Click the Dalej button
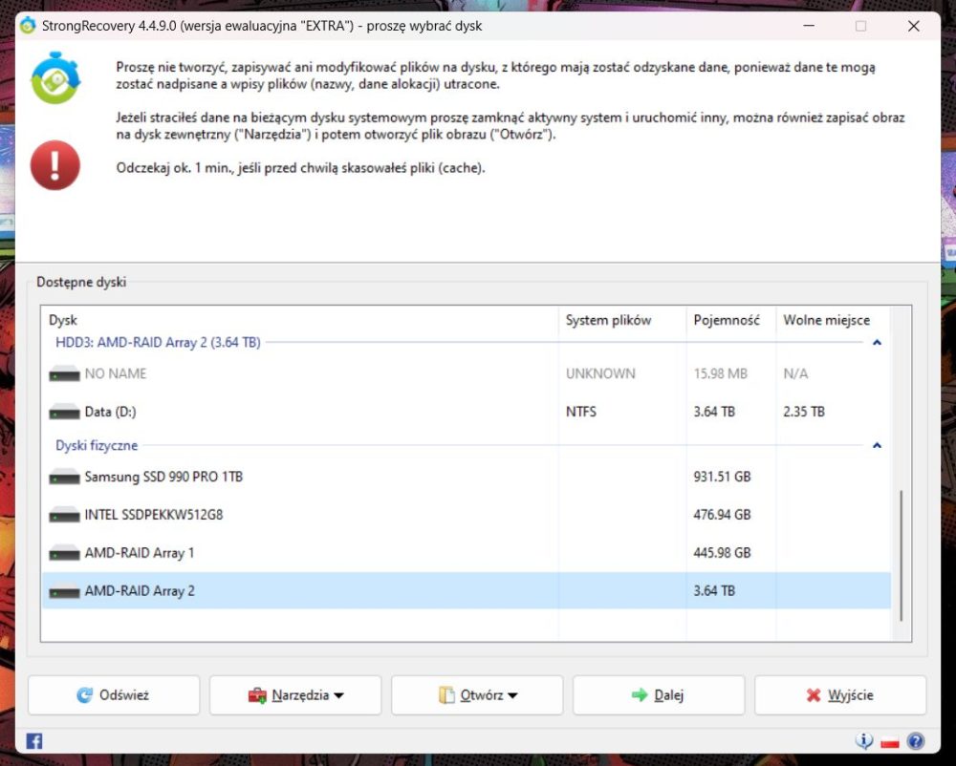This screenshot has width=956, height=766. click(659, 694)
